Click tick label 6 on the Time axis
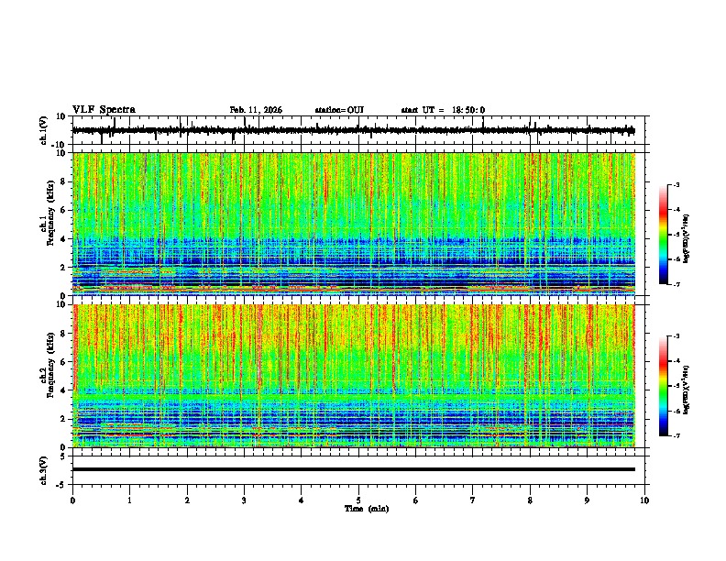Viewport: 726px width, 561px height. click(x=416, y=500)
